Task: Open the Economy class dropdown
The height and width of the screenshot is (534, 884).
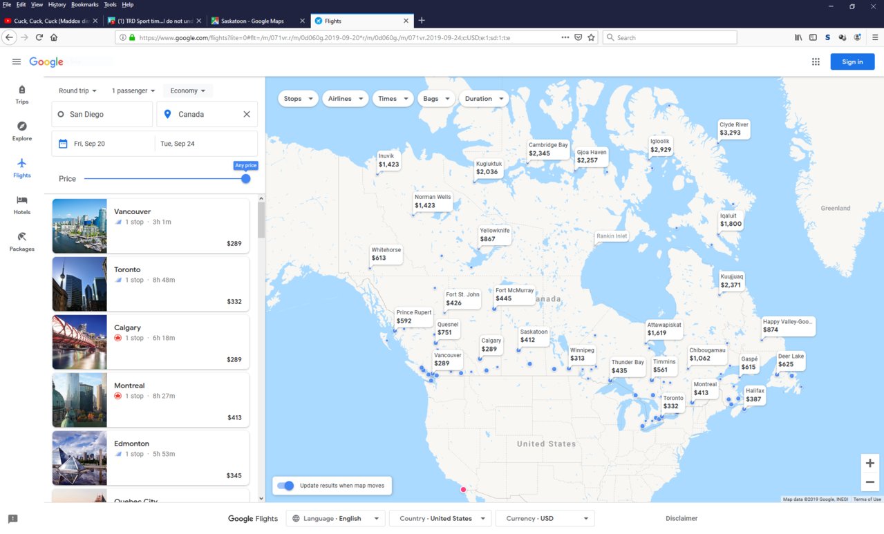Action: 188,90
